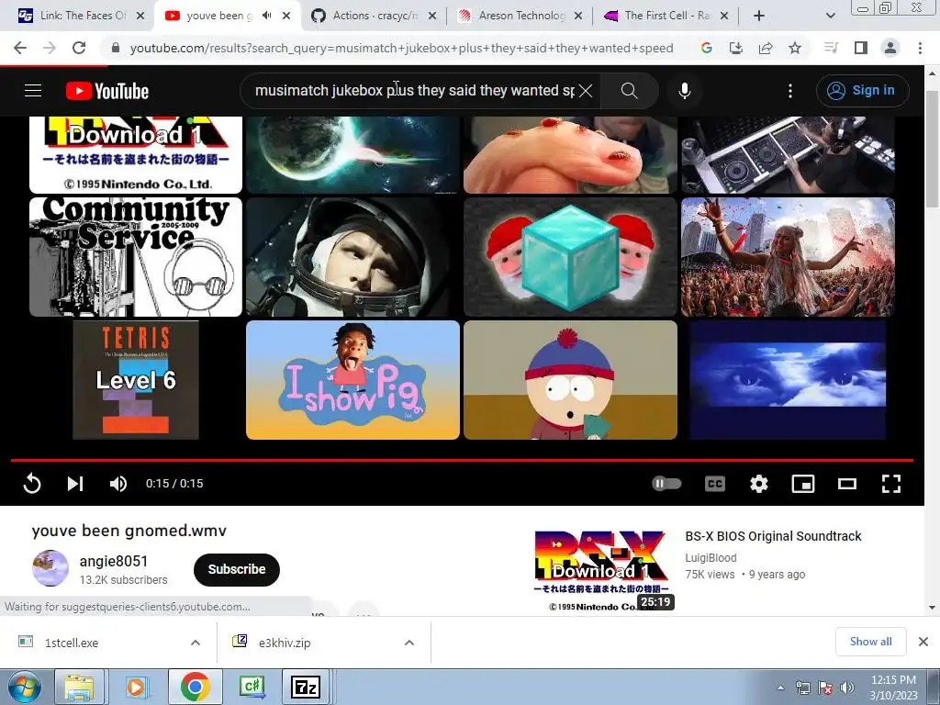Switch player to theater mode
The width and height of the screenshot is (940, 705).
tap(847, 483)
